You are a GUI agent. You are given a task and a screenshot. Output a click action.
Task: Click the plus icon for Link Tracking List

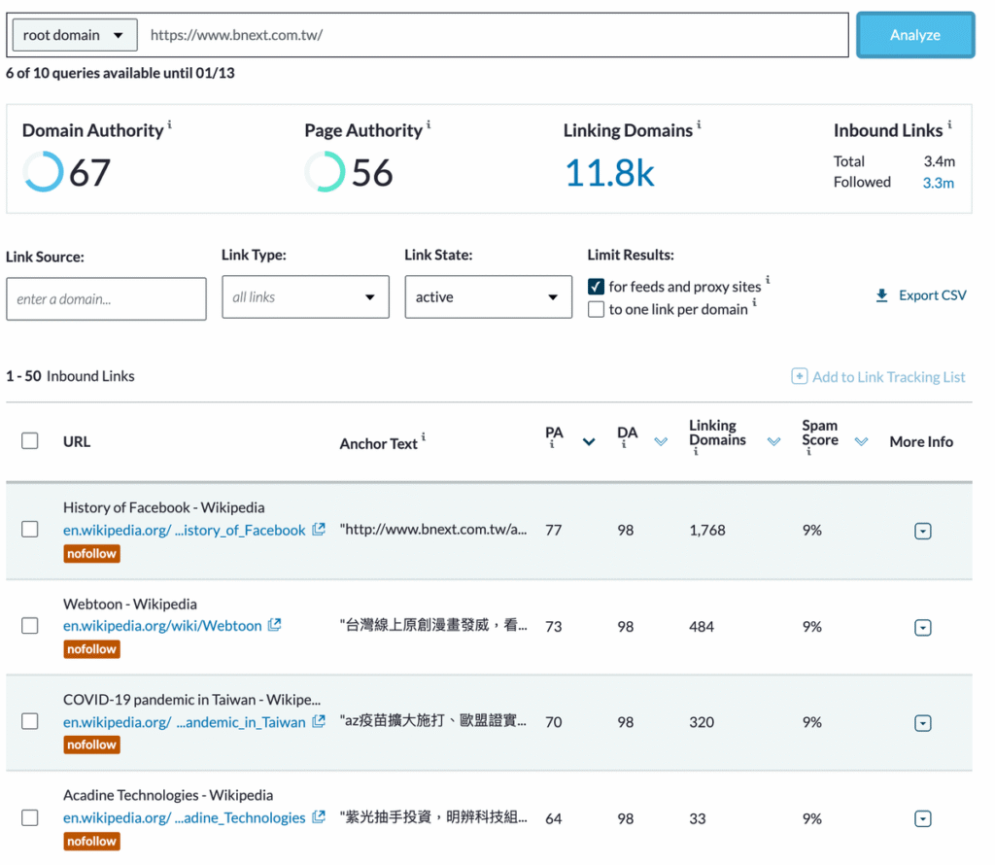[x=800, y=376]
